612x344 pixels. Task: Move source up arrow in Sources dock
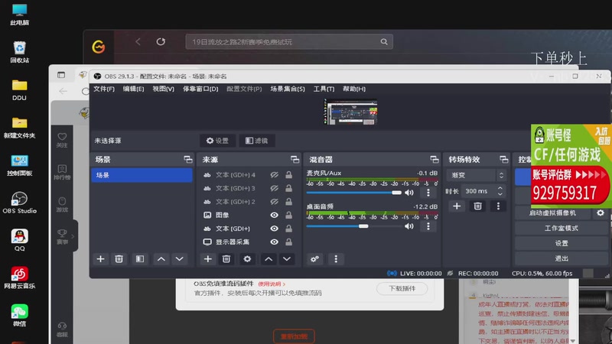click(x=269, y=259)
